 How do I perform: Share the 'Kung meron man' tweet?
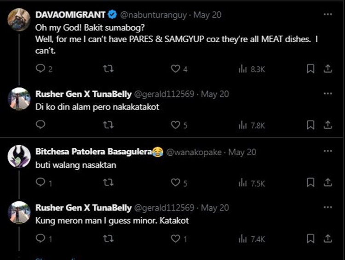tap(328, 239)
